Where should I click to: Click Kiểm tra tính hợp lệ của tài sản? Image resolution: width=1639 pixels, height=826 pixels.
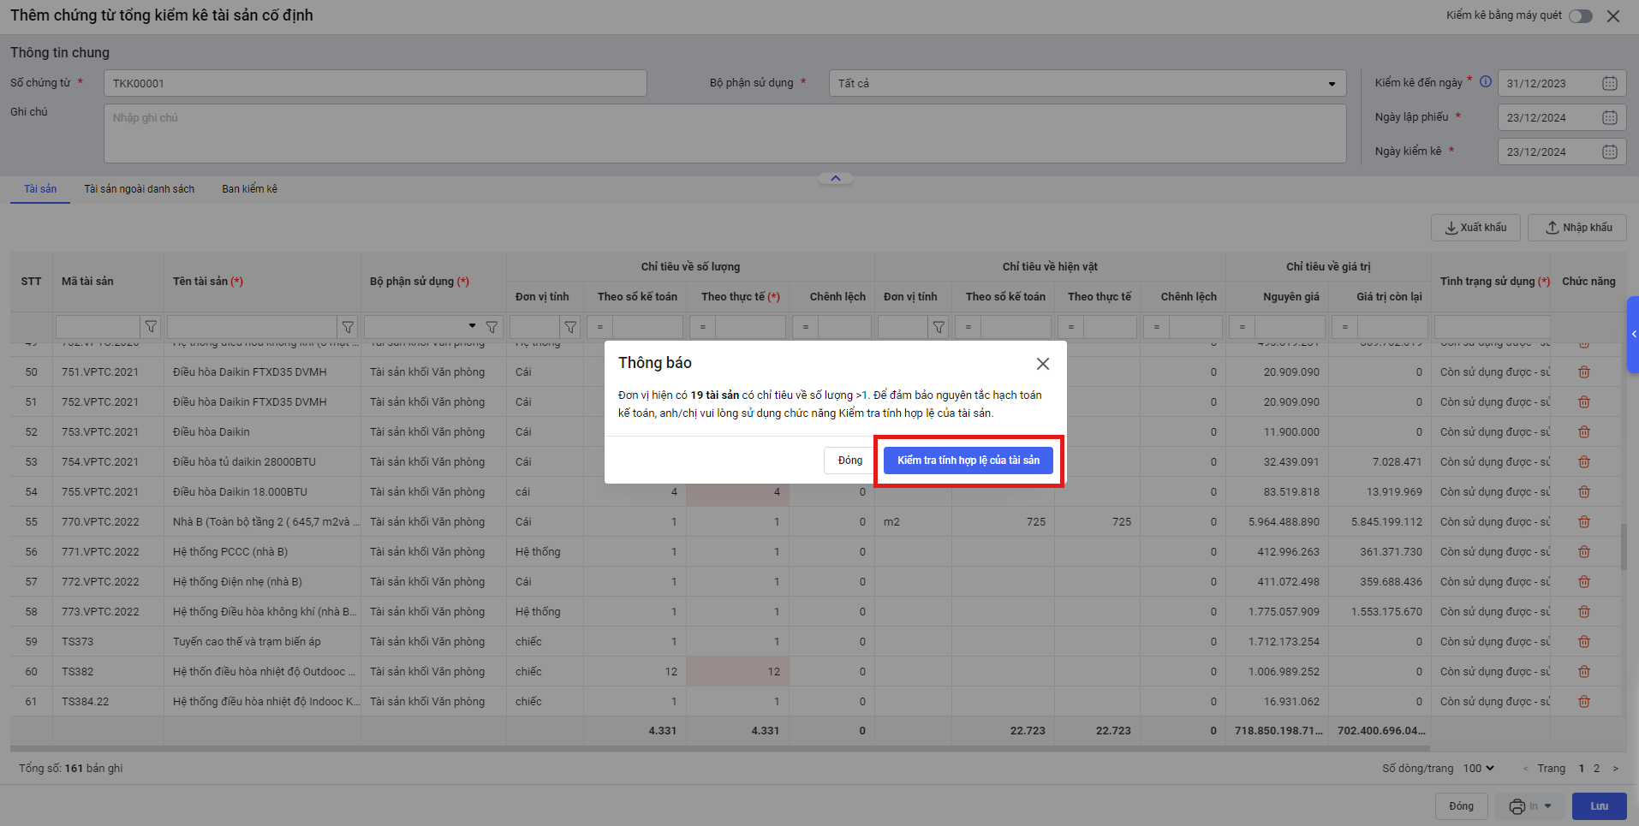[x=968, y=461]
